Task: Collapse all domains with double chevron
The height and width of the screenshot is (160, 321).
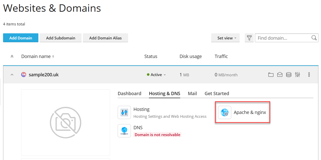Action: [x=12, y=56]
